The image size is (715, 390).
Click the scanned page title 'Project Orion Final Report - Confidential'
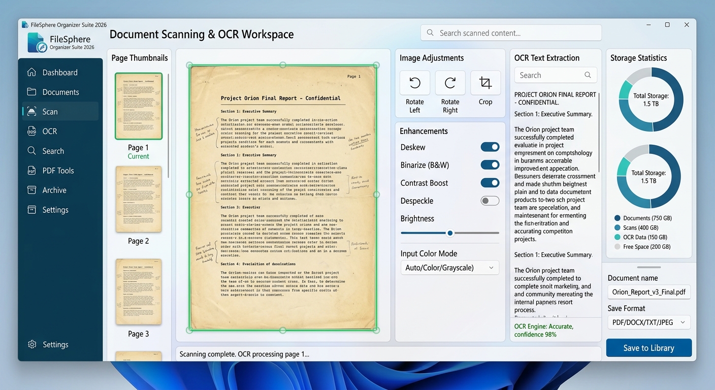(281, 98)
